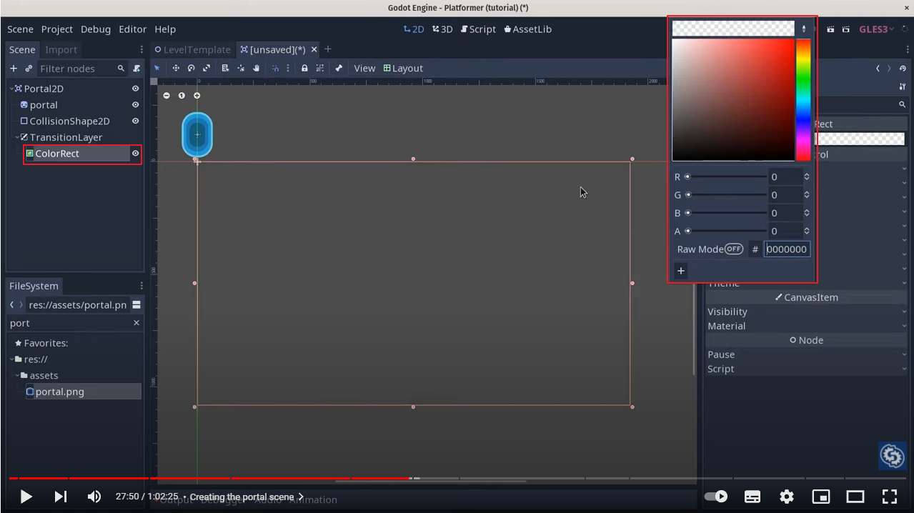Click the list-select tool in viewport toolbar
914x513 pixels.
(225, 68)
